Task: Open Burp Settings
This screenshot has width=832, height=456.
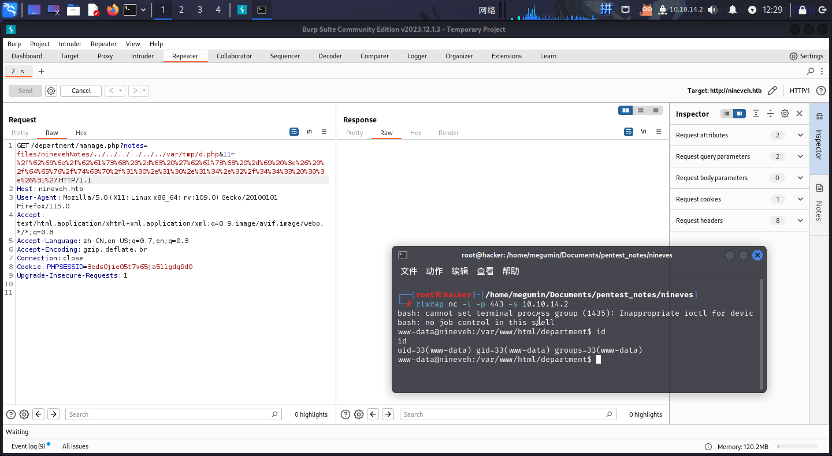Action: coord(806,56)
